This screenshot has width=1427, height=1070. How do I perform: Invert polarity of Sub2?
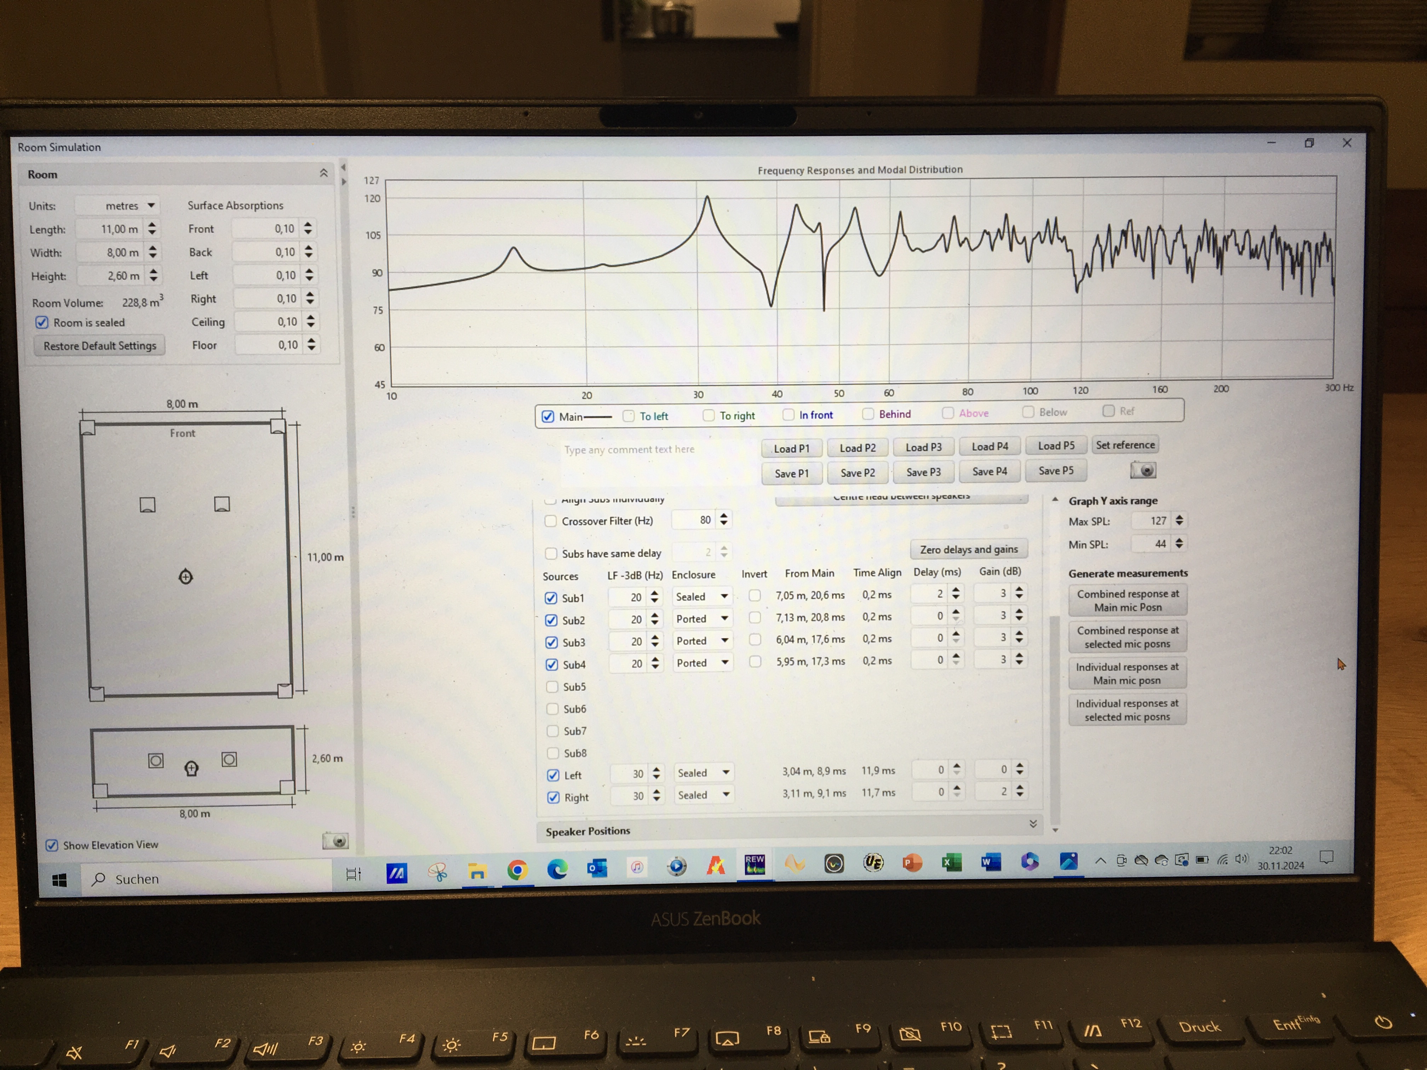pos(755,617)
